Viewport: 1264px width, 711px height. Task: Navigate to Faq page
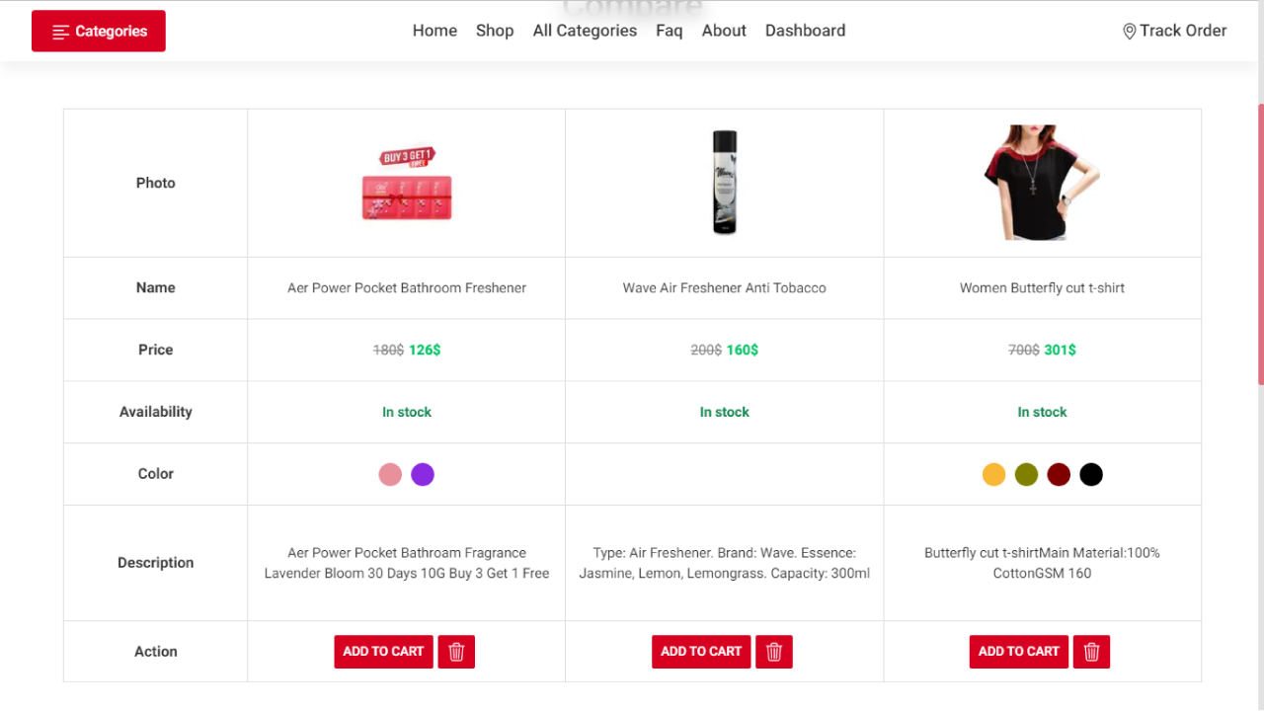pos(669,31)
